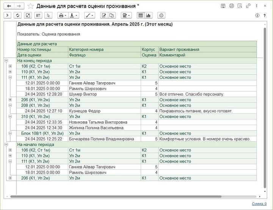Click the 'Сумма: 0' link
The image size is (273, 210).
click(259, 204)
